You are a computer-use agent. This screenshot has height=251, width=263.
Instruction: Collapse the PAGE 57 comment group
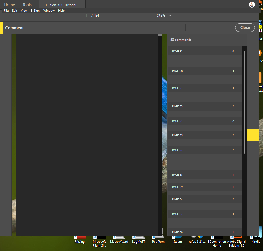(x=205, y=150)
